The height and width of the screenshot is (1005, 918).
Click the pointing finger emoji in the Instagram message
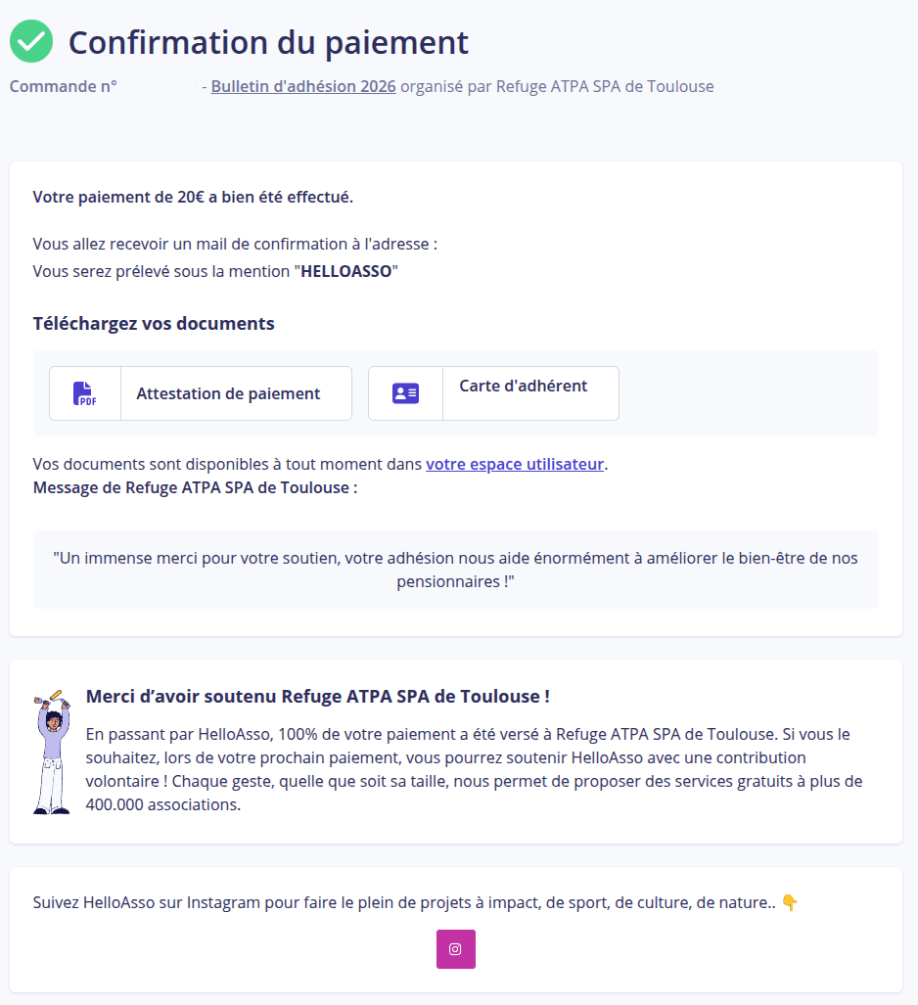790,901
